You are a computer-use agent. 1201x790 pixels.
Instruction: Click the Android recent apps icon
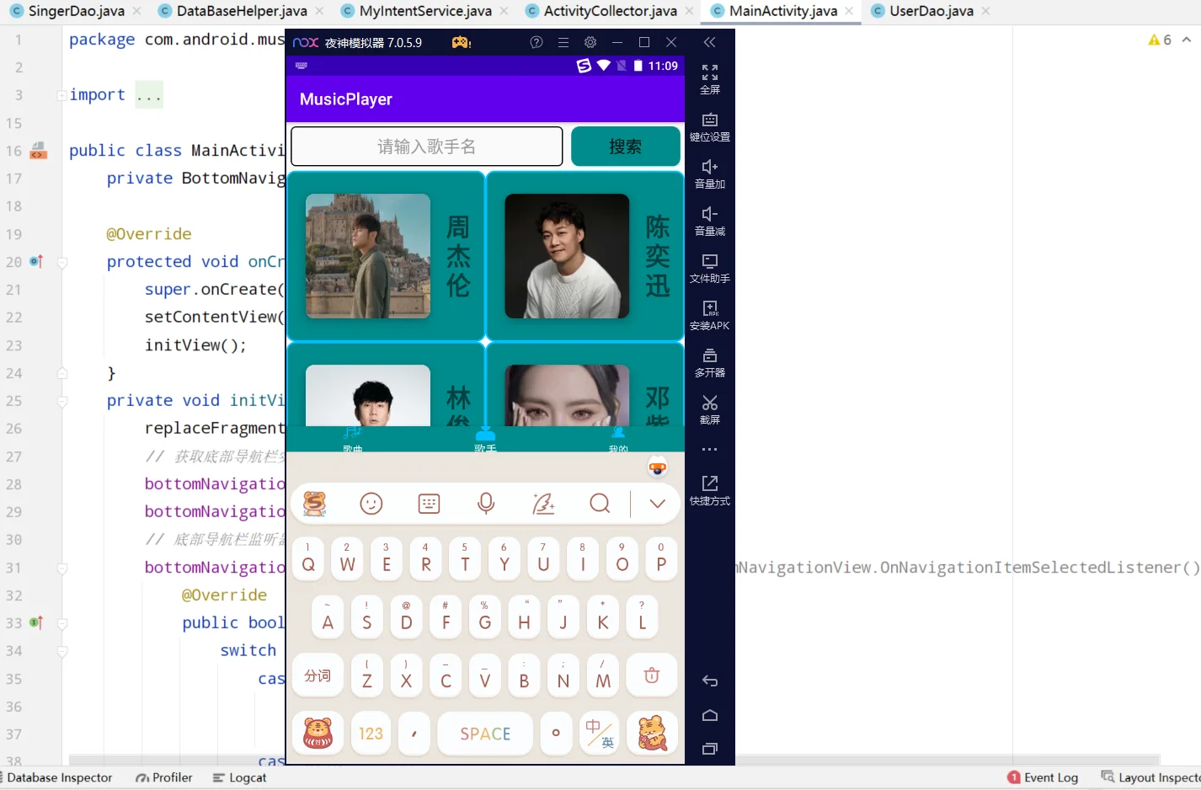coord(710,749)
